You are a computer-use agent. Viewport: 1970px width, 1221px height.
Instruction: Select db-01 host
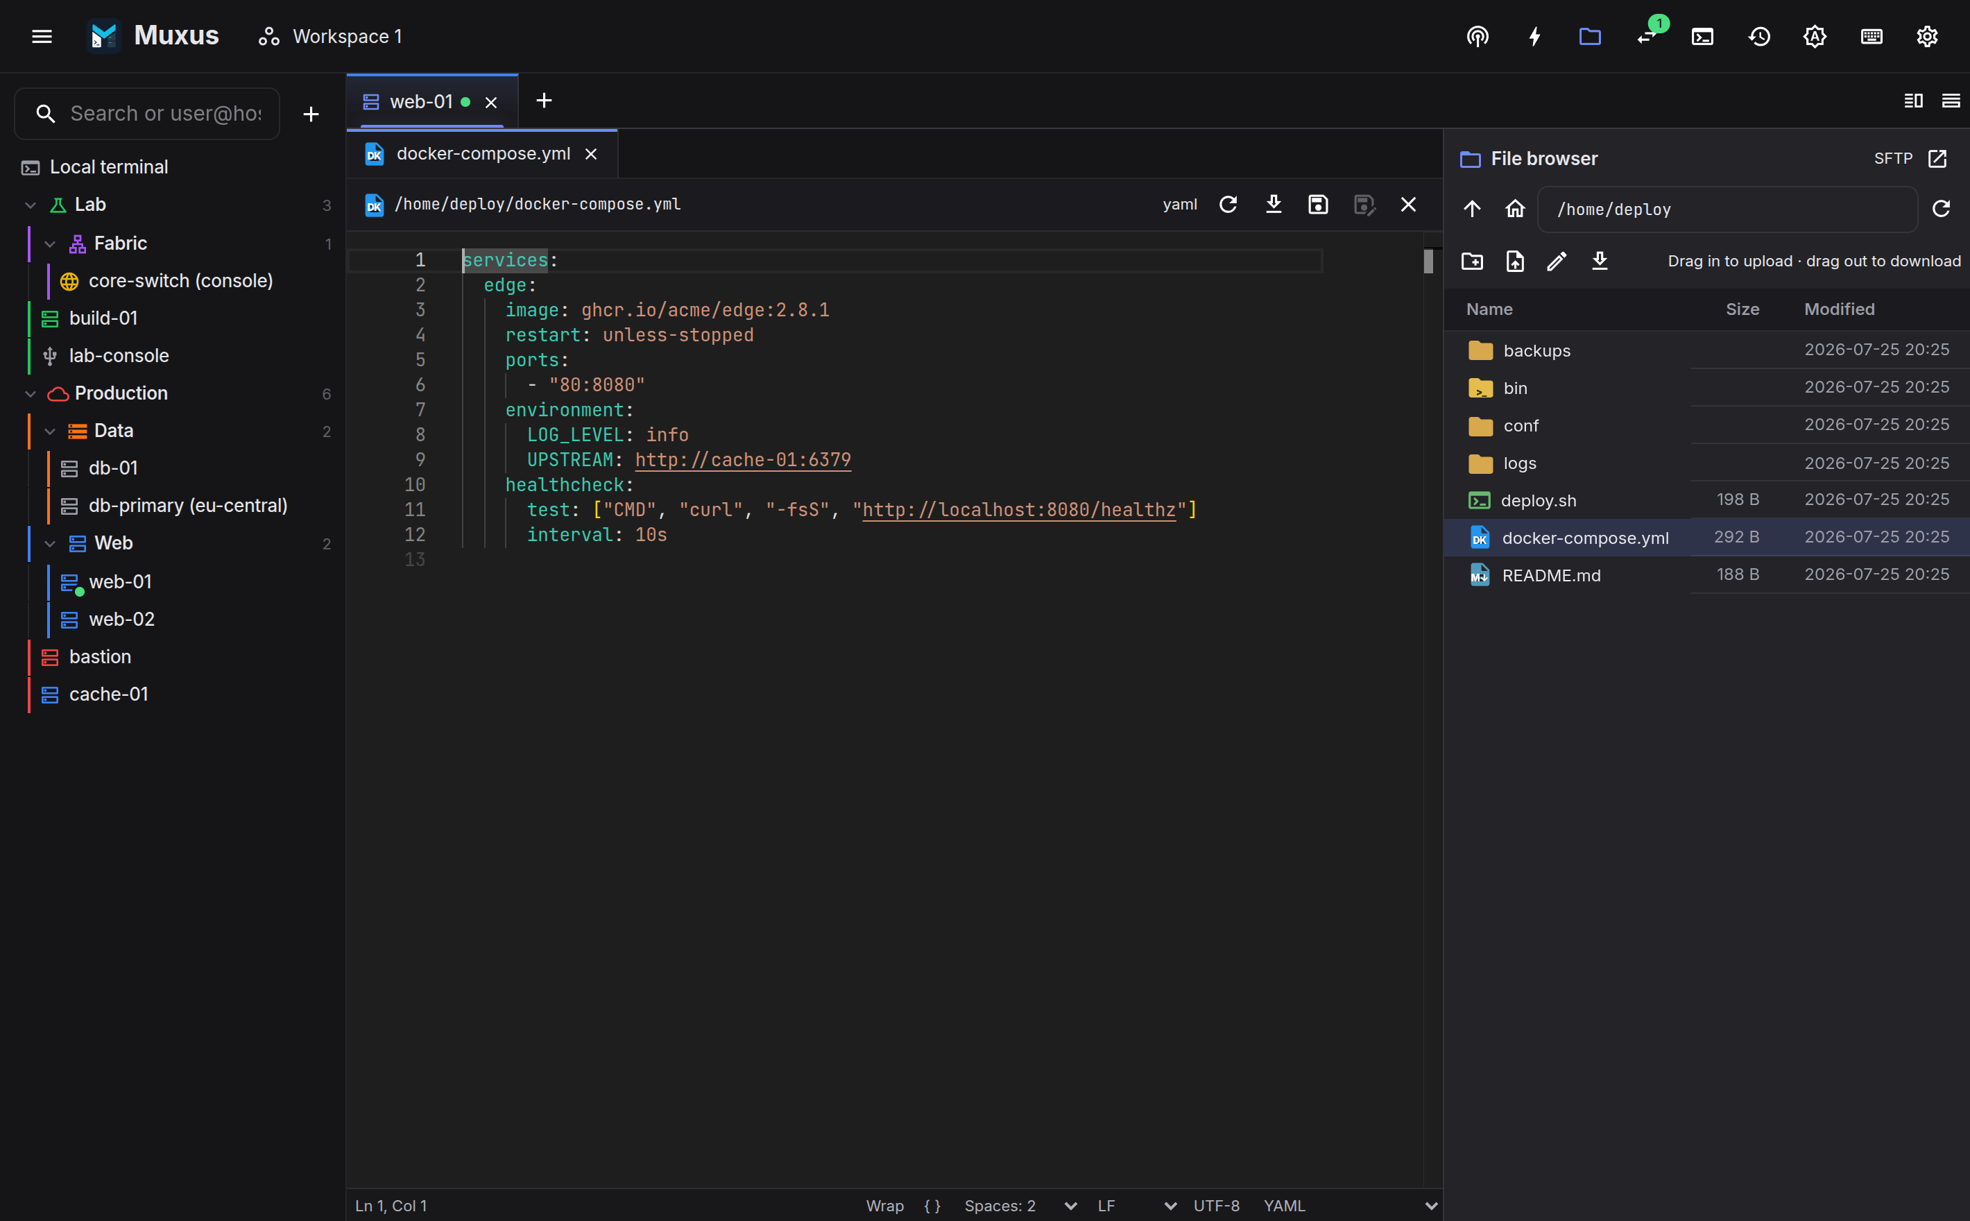[x=113, y=468]
